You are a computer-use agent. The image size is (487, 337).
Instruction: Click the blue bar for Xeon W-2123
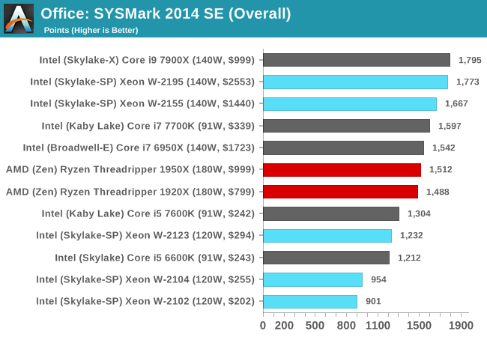pos(327,236)
